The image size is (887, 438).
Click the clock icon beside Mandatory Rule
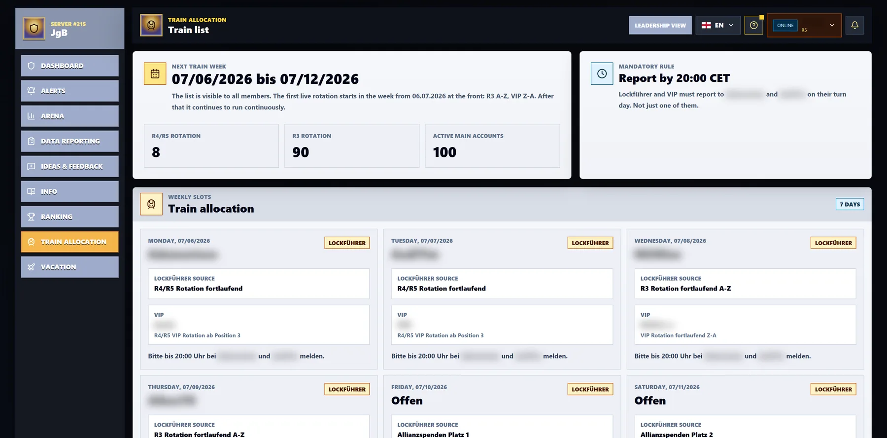(x=602, y=73)
